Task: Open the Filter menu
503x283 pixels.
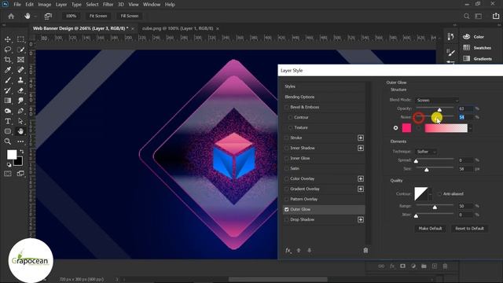Action: click(x=108, y=5)
